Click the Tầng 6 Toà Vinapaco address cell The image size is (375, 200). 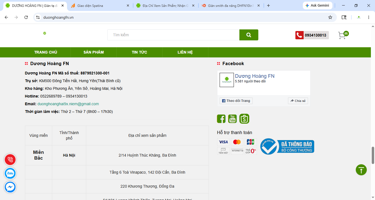(x=147, y=172)
